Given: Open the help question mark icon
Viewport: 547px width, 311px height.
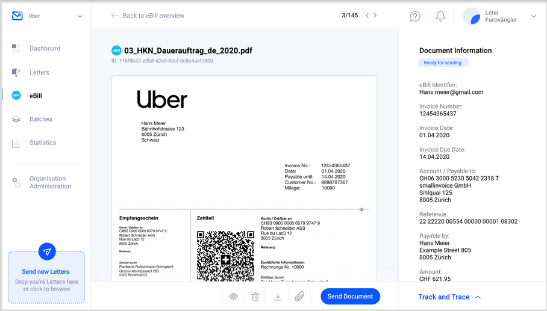Looking at the screenshot, I should click(x=415, y=16).
